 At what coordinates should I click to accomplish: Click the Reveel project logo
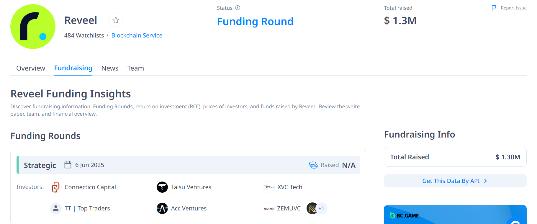(x=33, y=27)
